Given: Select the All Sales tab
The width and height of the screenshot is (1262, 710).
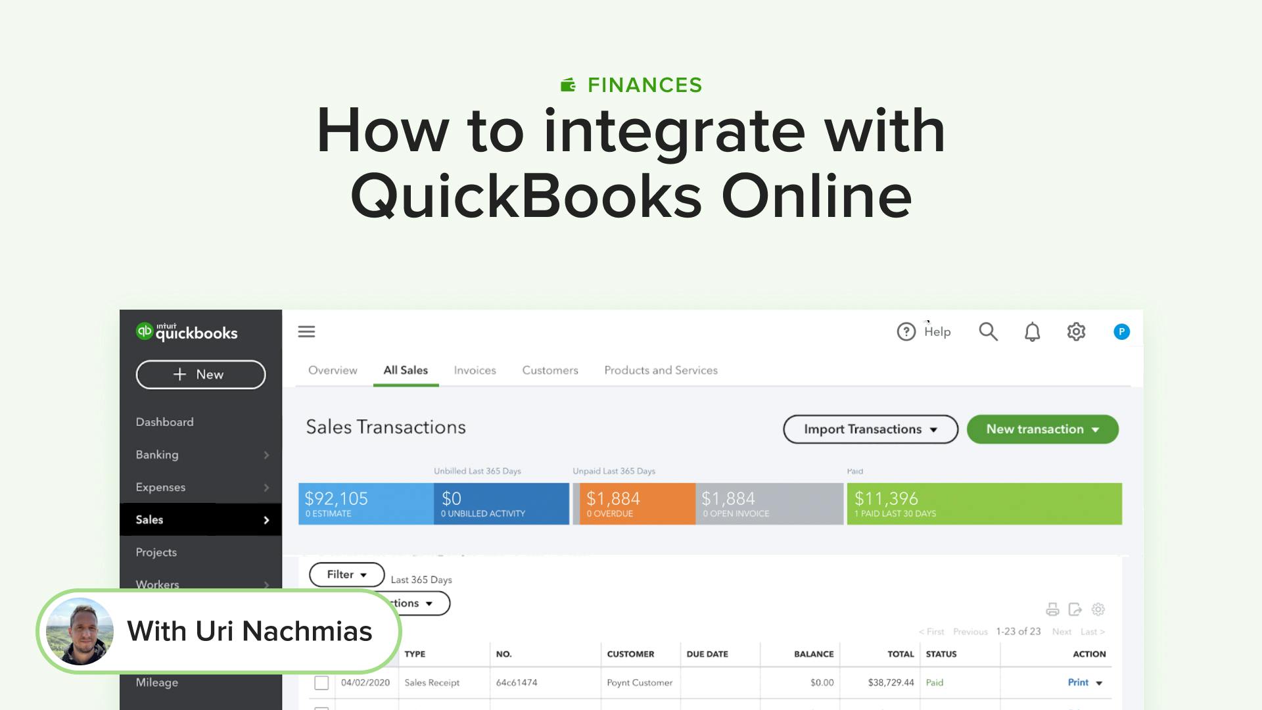Looking at the screenshot, I should point(406,370).
